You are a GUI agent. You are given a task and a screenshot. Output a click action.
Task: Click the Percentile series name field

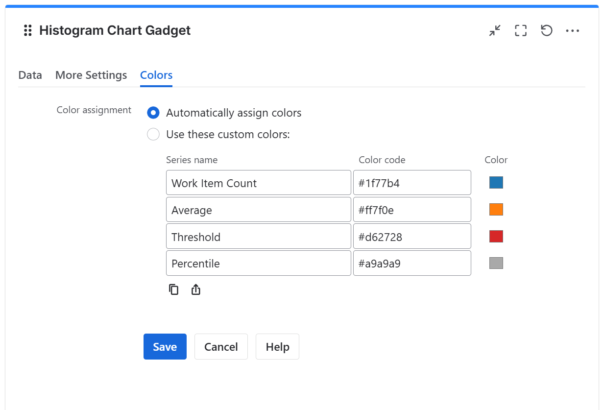[258, 263]
